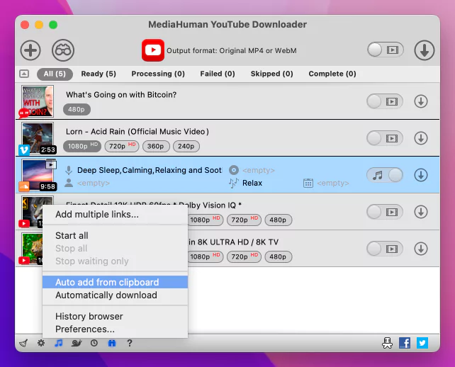Screen dimensions: 455x367
Task: Select the Bitcoin video thumbnail
Action: (x=38, y=101)
